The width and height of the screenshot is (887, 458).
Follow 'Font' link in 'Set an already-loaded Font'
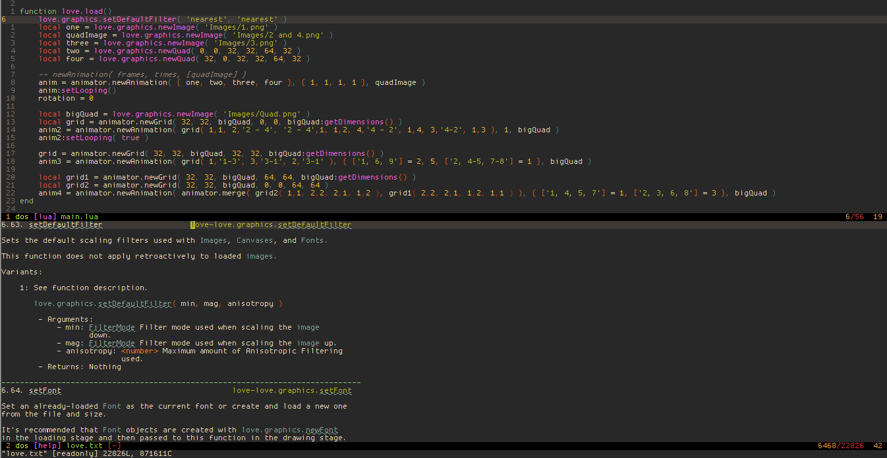(x=112, y=407)
